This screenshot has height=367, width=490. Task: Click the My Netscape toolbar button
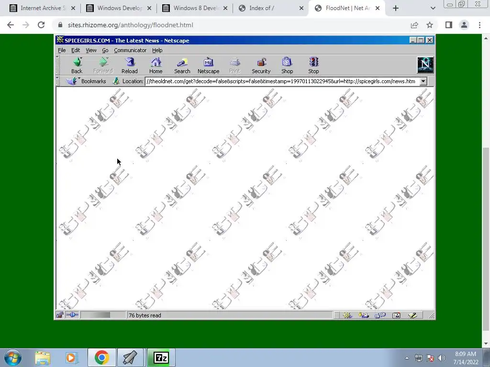click(209, 65)
